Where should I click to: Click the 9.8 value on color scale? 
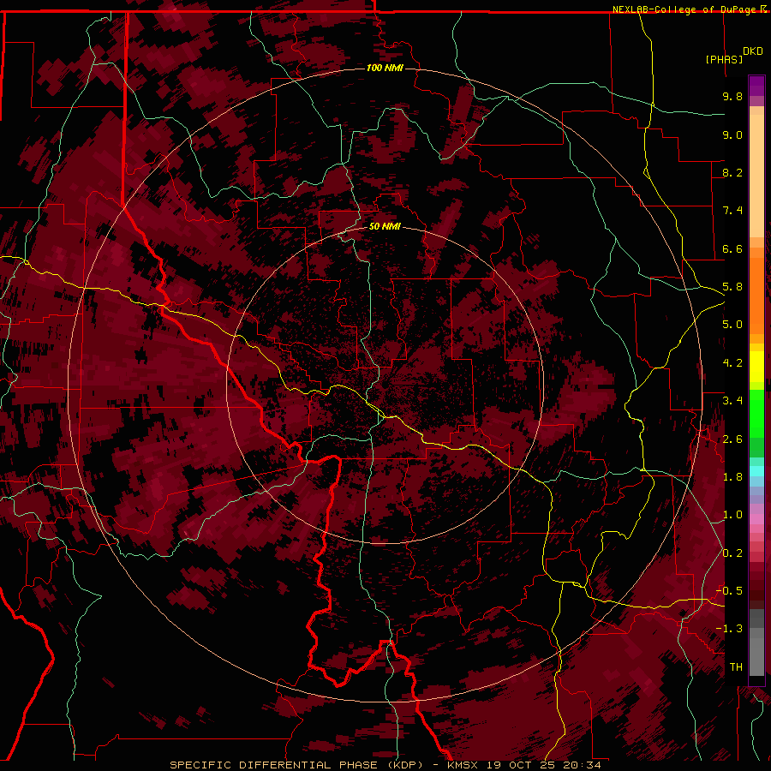(732, 96)
